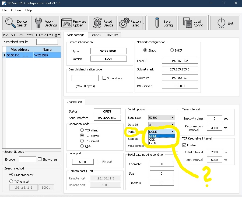
Task: Select the WIZ750SR device row
Action: (x=32, y=55)
